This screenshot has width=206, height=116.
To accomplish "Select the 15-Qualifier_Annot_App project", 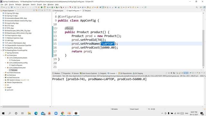I will (x=13, y=48).
